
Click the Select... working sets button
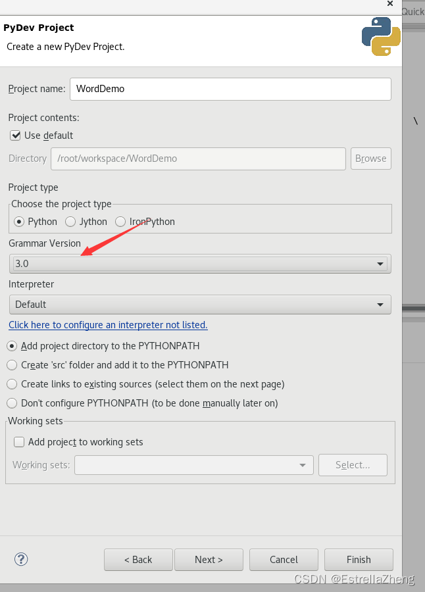pos(353,465)
